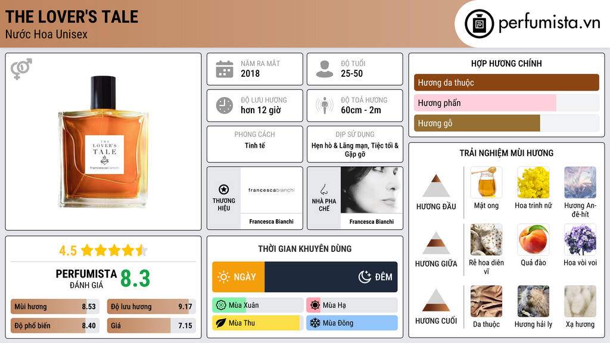
Task: Click the Mật ong honey jar image
Action: click(486, 182)
